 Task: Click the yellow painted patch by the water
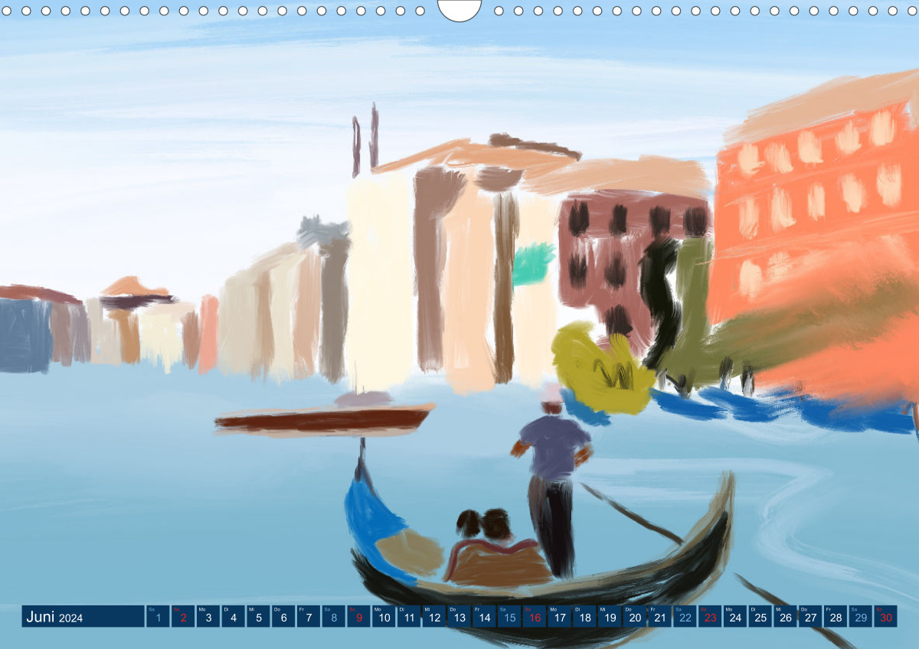pyautogui.click(x=597, y=369)
